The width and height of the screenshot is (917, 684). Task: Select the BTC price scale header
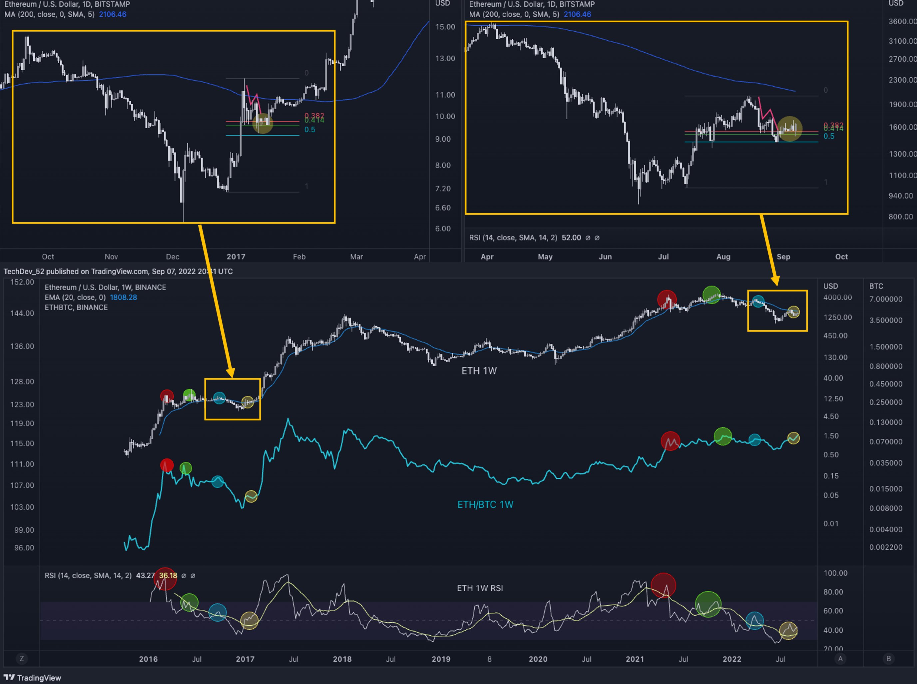pos(876,286)
